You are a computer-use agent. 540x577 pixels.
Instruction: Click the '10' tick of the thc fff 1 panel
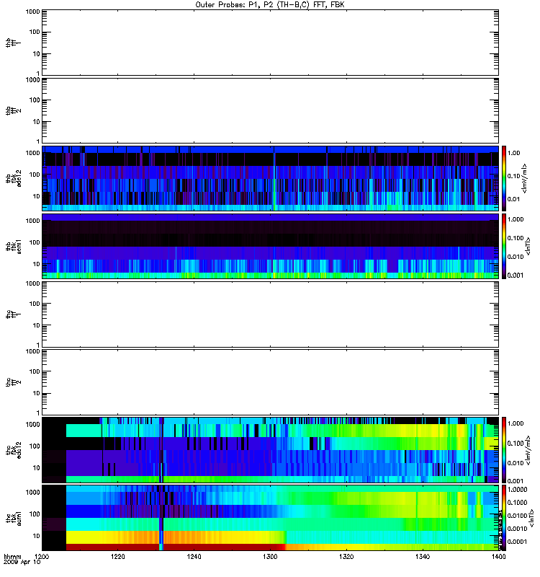pos(36,326)
